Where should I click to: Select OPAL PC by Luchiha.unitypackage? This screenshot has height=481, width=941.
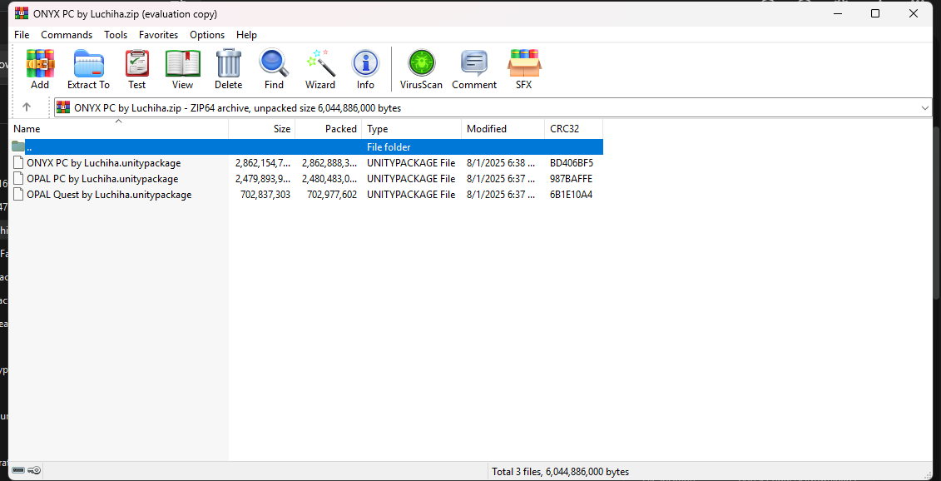point(102,178)
